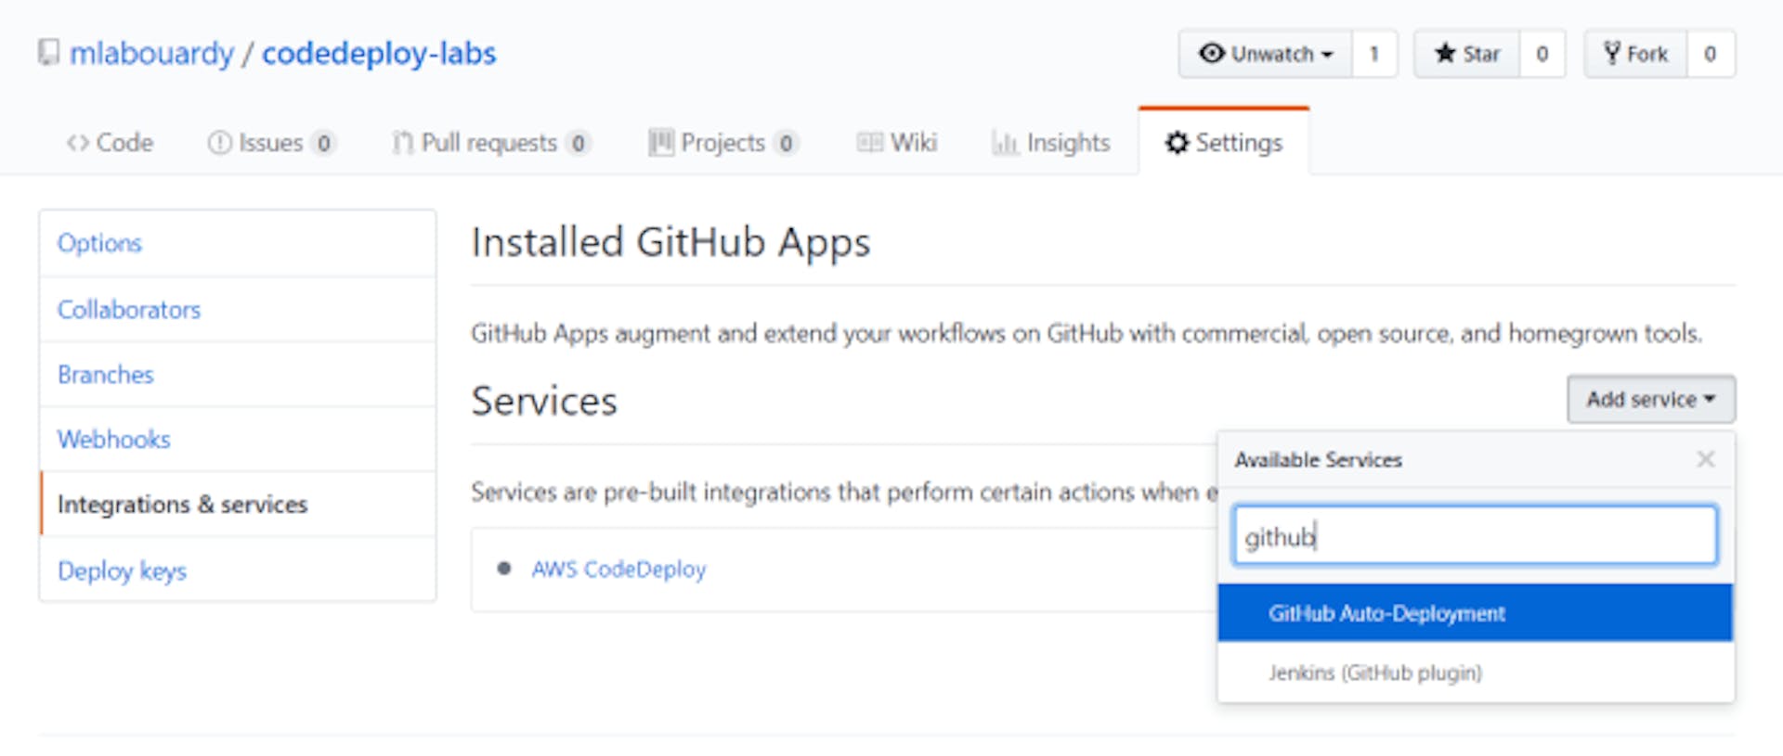Select Integrations & services sidebar item
Screen dimensions: 1783x756
pos(238,504)
